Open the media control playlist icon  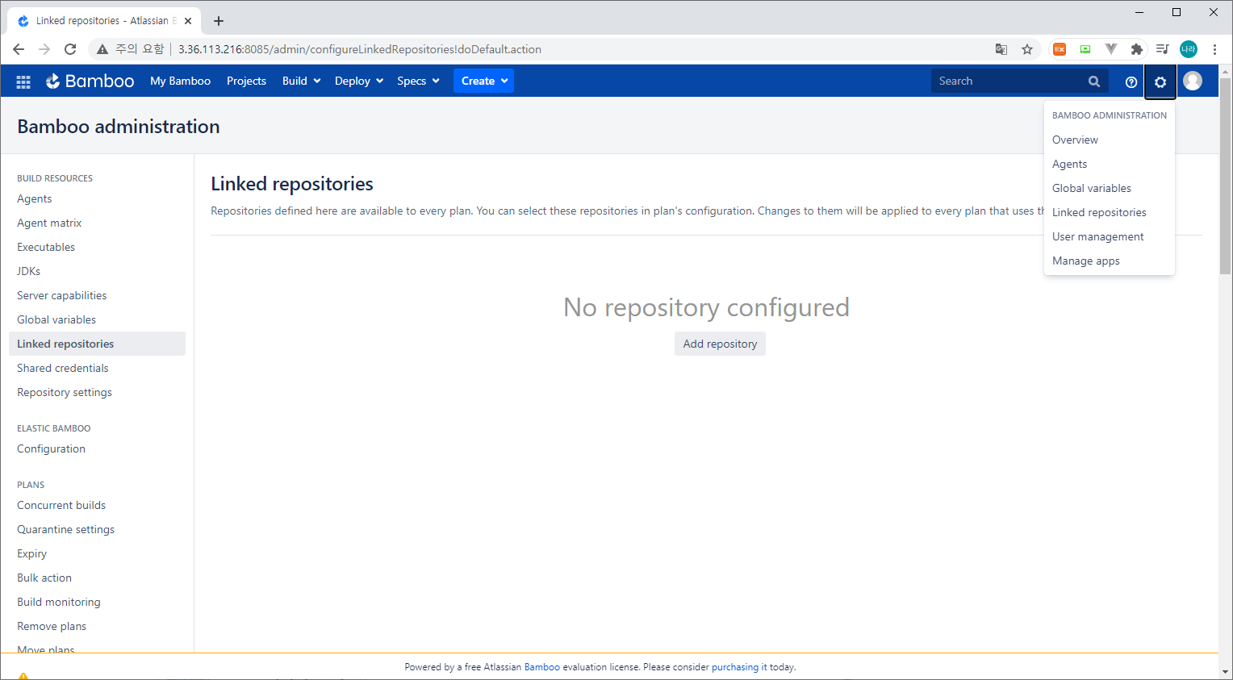(1163, 49)
